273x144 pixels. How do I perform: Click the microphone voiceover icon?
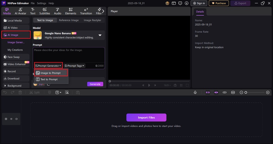coord(195,93)
